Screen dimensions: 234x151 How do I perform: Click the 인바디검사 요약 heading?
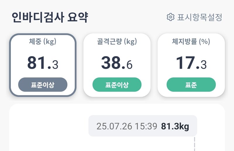50,17
